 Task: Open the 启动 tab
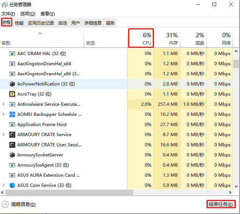pyautogui.click(x=63, y=23)
